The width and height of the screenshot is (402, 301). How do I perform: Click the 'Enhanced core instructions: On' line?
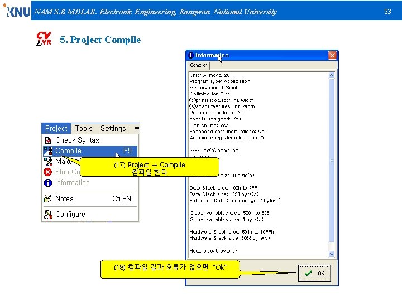(227, 132)
